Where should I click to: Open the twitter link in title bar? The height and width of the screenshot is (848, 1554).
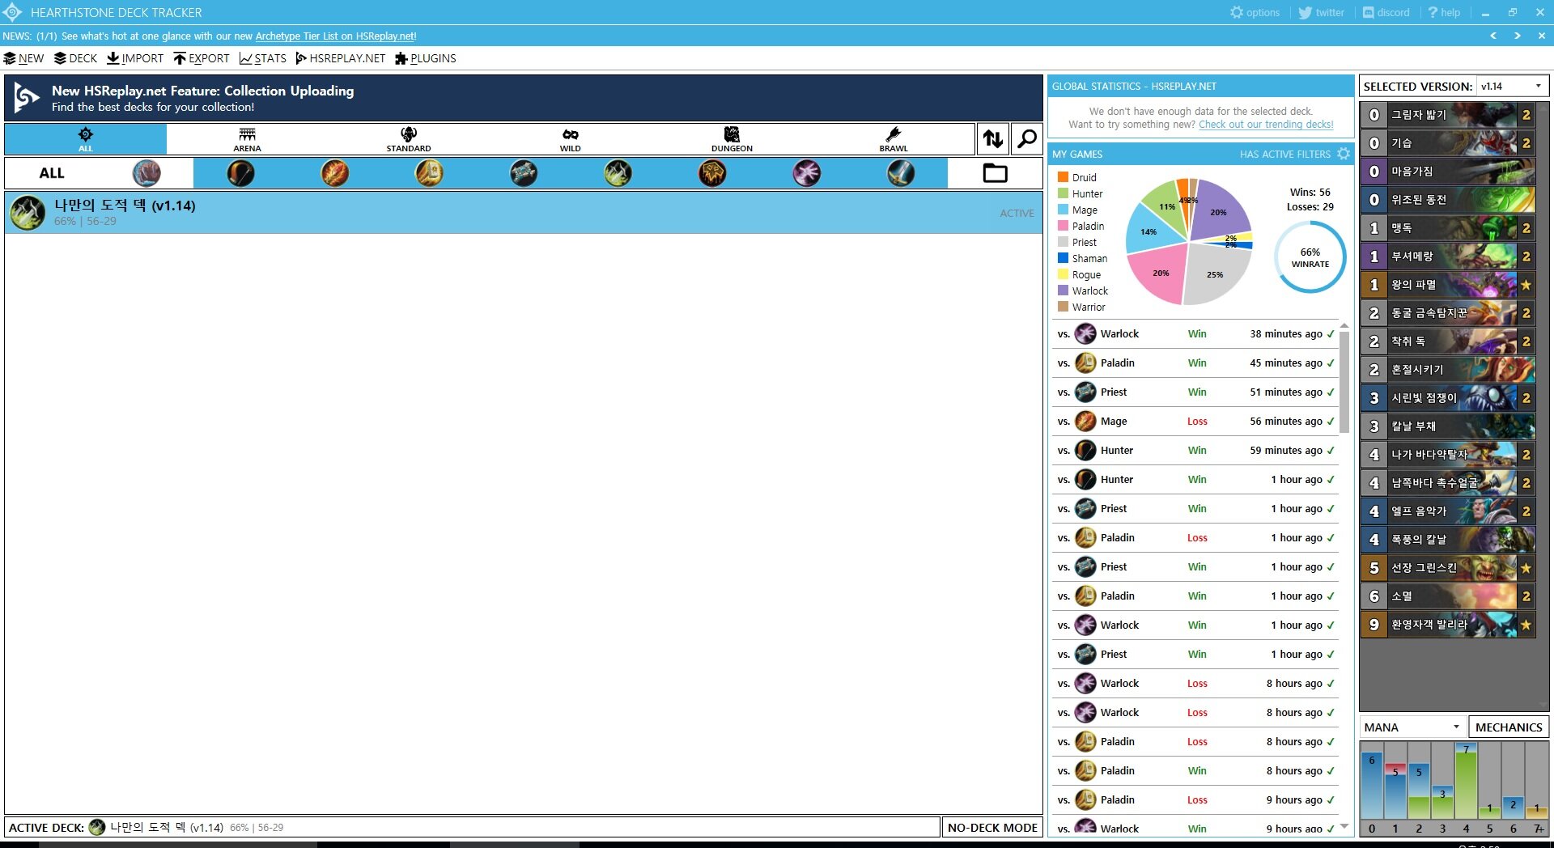(x=1321, y=12)
